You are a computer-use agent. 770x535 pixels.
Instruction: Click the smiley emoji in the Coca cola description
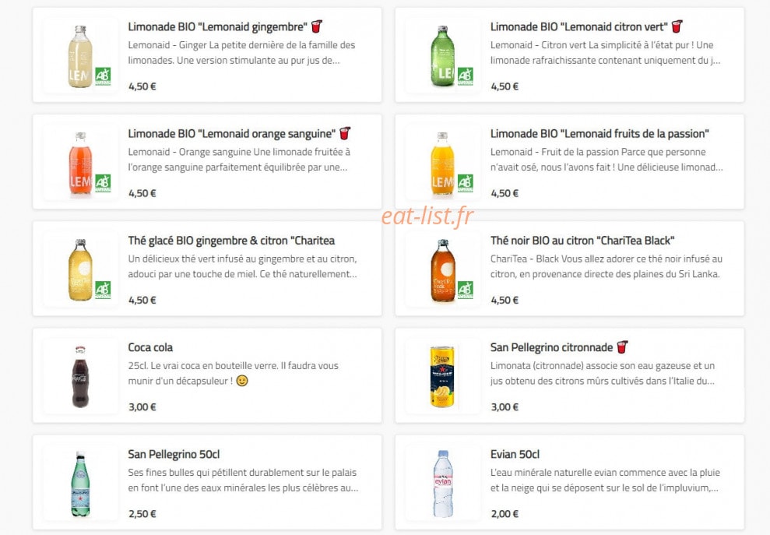pos(242,381)
